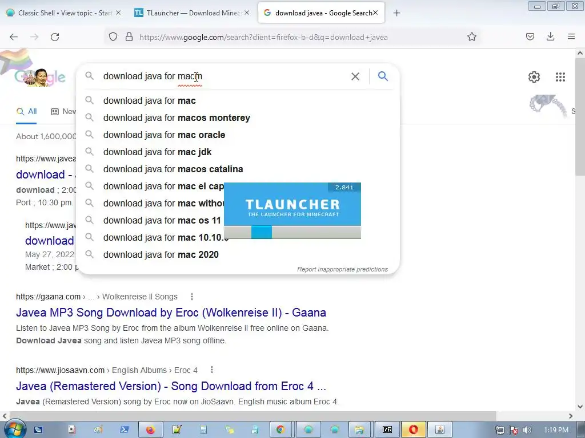Open the first javea 'download' result link
The height and width of the screenshot is (438, 585).
tap(46, 175)
